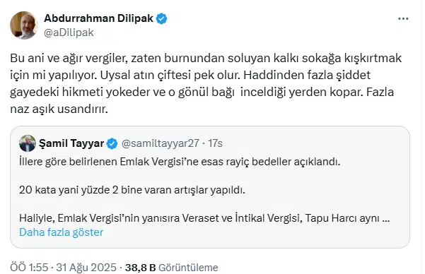The width and height of the screenshot is (425, 274).
Task: Open the quoted tweet about Emlak Vergisi
Action: (x=210, y=187)
